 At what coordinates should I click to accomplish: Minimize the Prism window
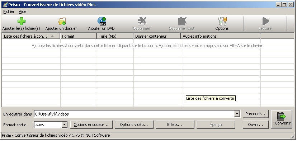[x=278, y=5]
